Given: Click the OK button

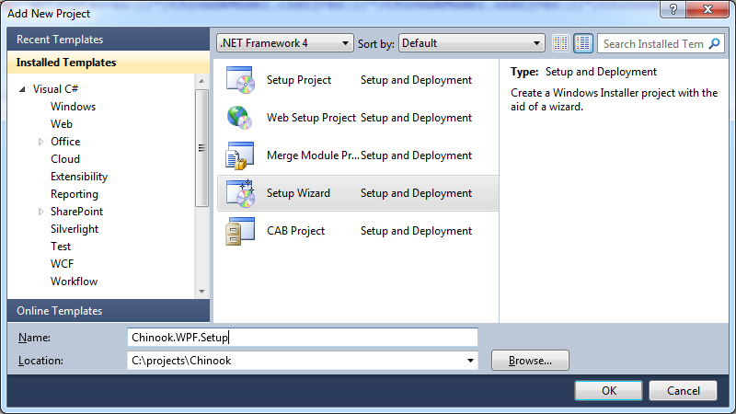Looking at the screenshot, I should [608, 390].
